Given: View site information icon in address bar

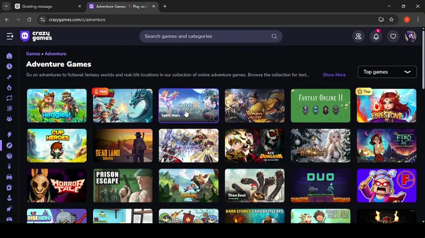Looking at the screenshot, I should point(42,20).
